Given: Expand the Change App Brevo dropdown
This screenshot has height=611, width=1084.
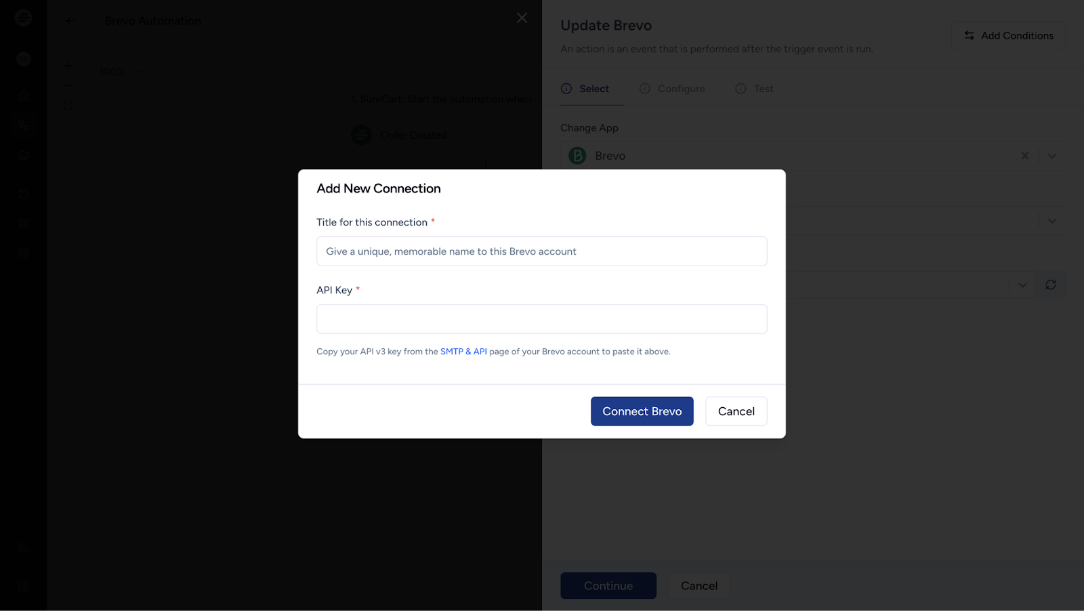Looking at the screenshot, I should 1052,156.
